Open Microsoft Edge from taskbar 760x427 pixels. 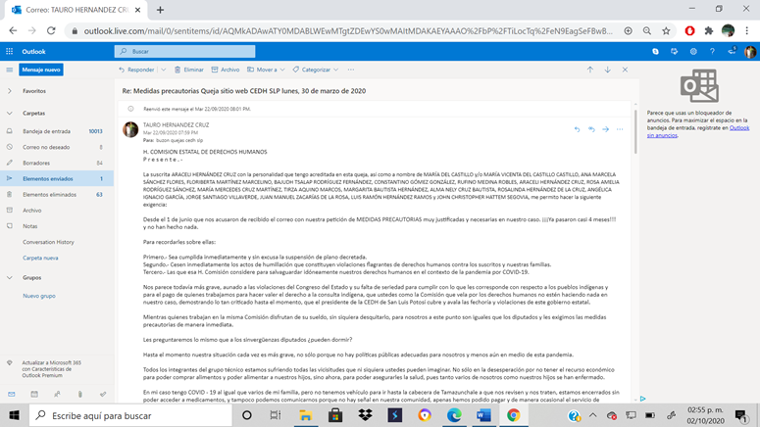(x=454, y=415)
